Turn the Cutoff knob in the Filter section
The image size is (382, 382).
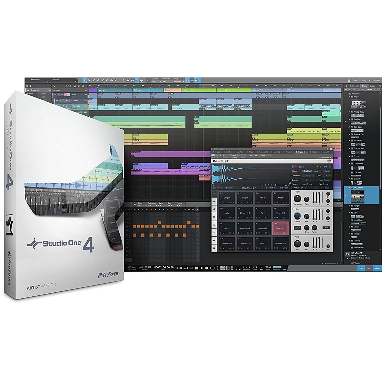click(x=297, y=215)
